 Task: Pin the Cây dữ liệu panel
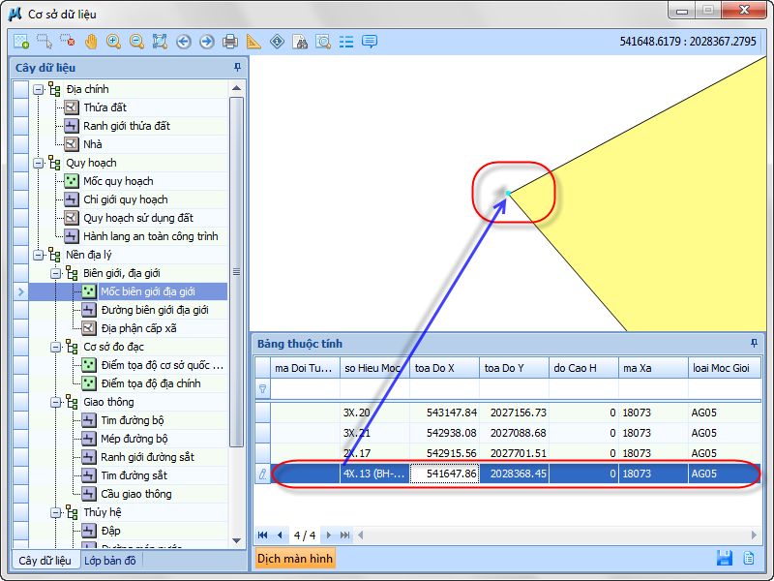click(x=238, y=68)
